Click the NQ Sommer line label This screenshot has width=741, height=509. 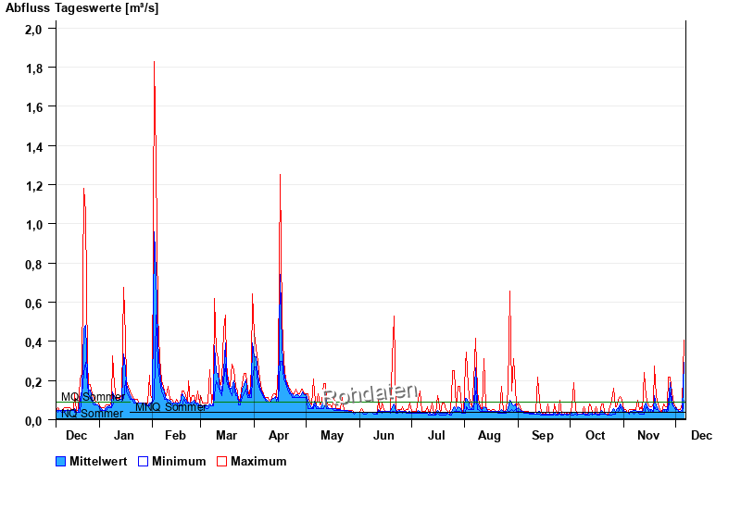coord(92,414)
